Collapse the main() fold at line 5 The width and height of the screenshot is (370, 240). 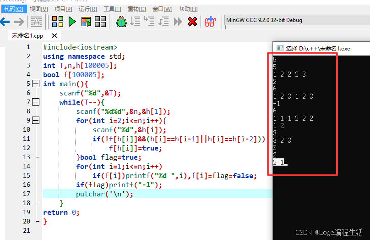point(36,84)
